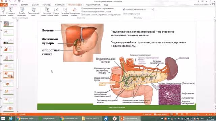The image size is (216, 121).
Task: Select slide 24 thumbnail
Action: [8, 100]
